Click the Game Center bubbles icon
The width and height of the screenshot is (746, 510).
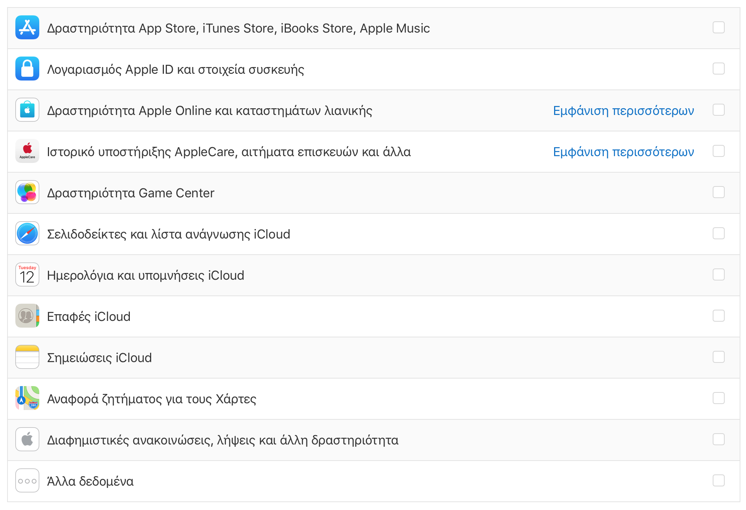coord(27,192)
